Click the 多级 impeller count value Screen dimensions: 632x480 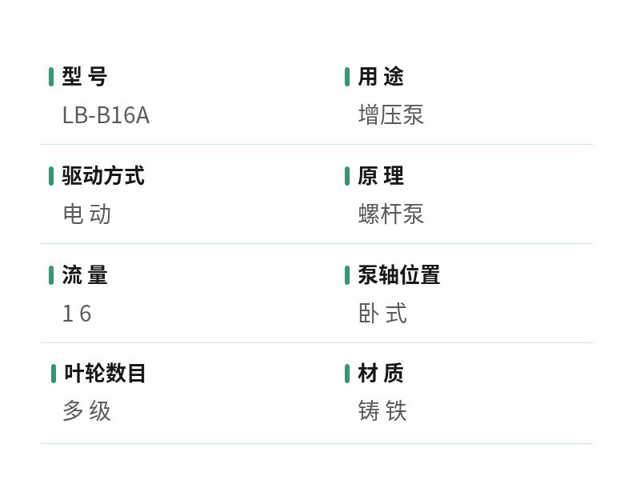point(86,411)
